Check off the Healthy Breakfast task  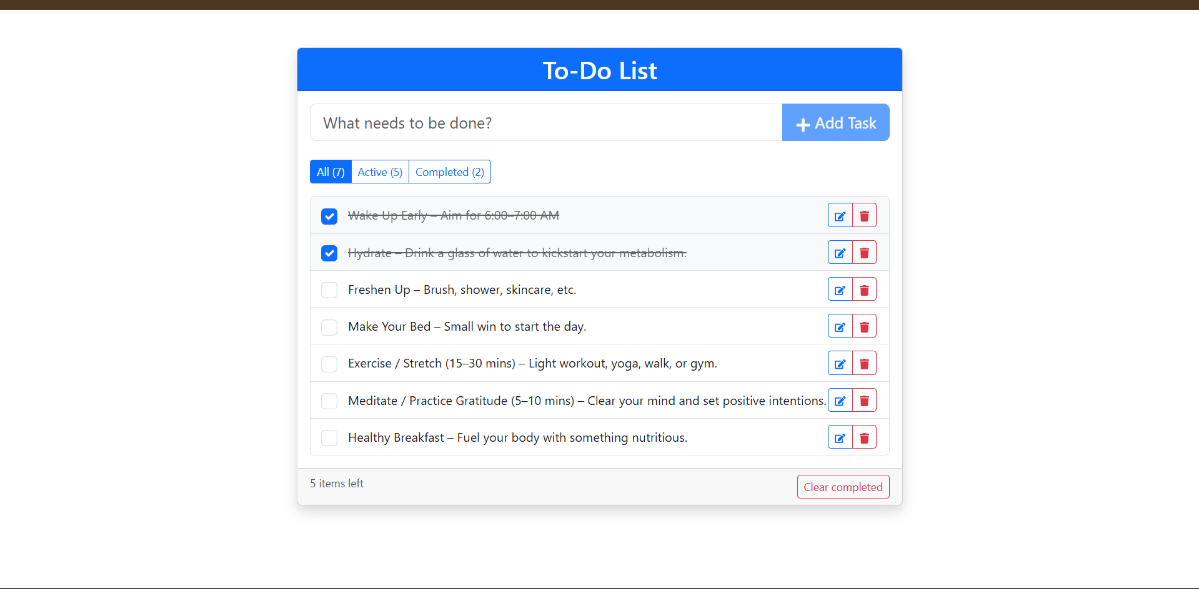click(329, 437)
